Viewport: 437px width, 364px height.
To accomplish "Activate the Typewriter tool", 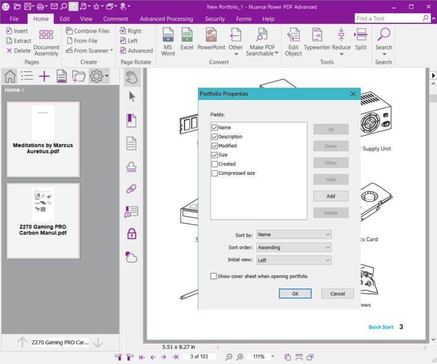I will pos(317,39).
